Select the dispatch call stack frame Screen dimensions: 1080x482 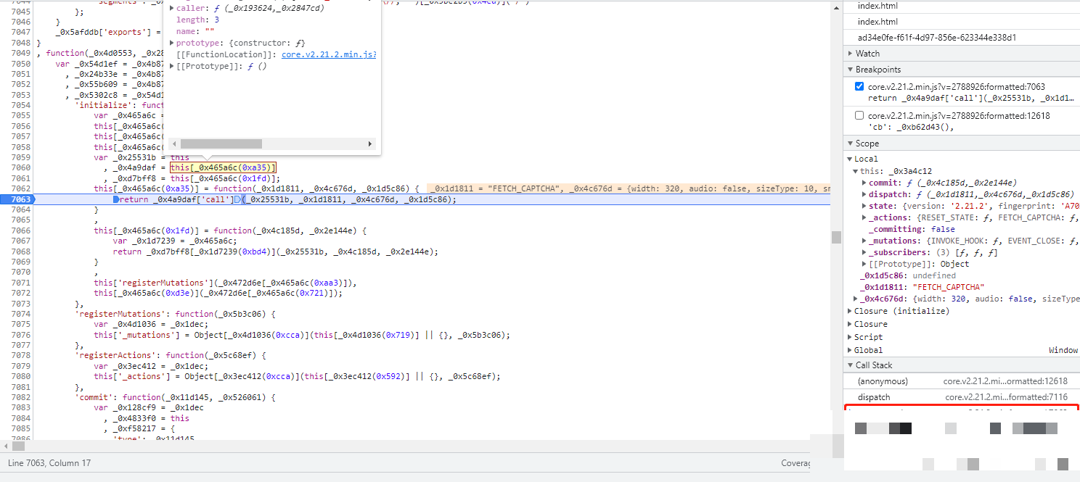(x=873, y=397)
